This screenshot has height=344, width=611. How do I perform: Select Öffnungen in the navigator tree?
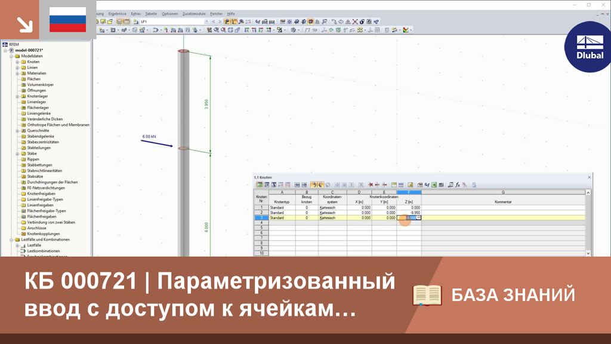[x=36, y=91]
